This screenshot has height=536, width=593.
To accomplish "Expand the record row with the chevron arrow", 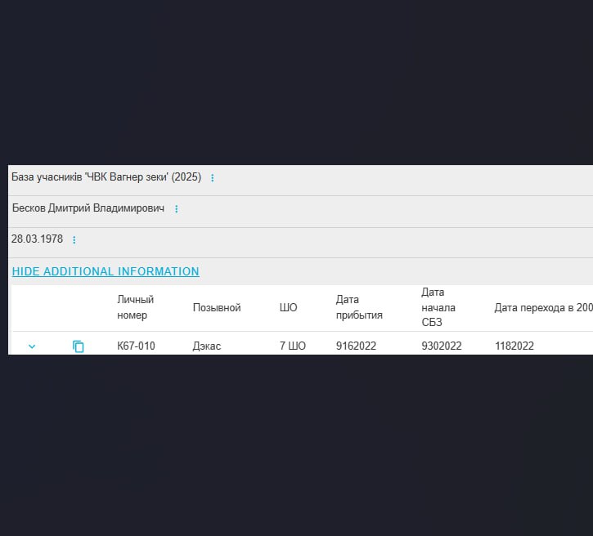I will [32, 346].
